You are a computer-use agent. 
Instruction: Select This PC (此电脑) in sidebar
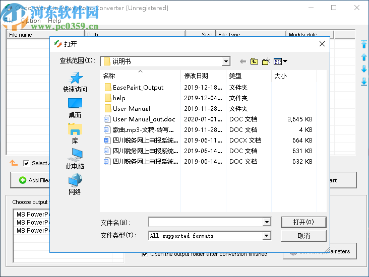click(75, 159)
